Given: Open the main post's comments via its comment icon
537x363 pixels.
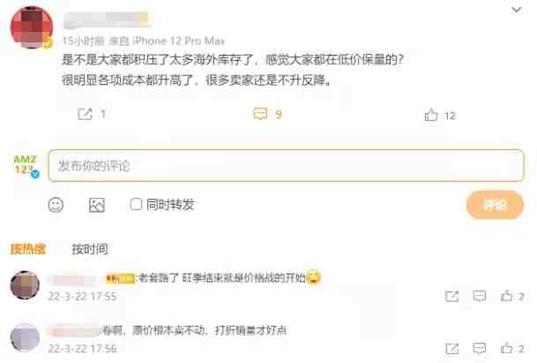Looking at the screenshot, I should tap(260, 114).
